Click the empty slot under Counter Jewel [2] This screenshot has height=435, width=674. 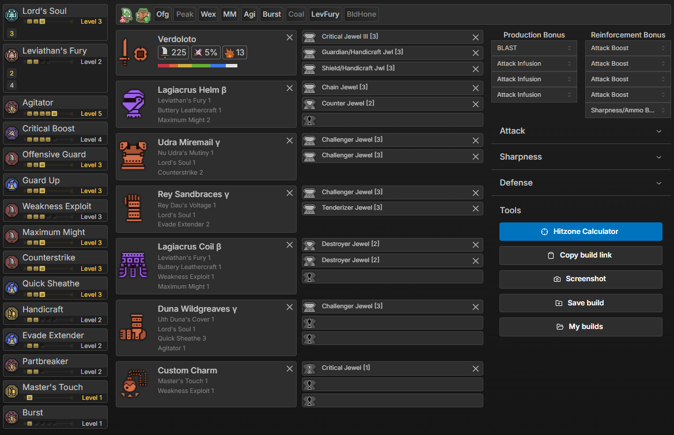[x=392, y=120]
